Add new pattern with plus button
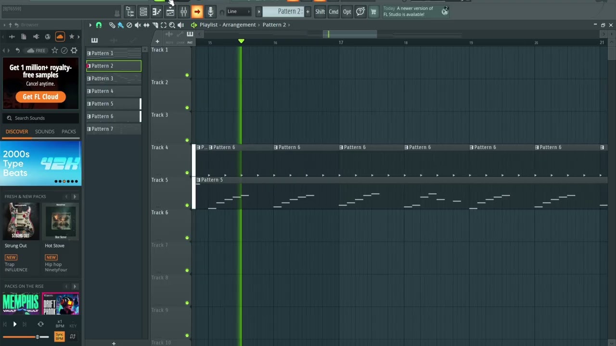616x346 pixels. [308, 12]
